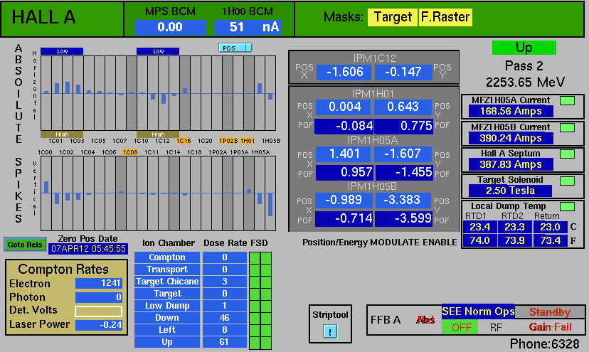
Task: Click the highlighted 1C16 monitor label
Action: coord(184,141)
